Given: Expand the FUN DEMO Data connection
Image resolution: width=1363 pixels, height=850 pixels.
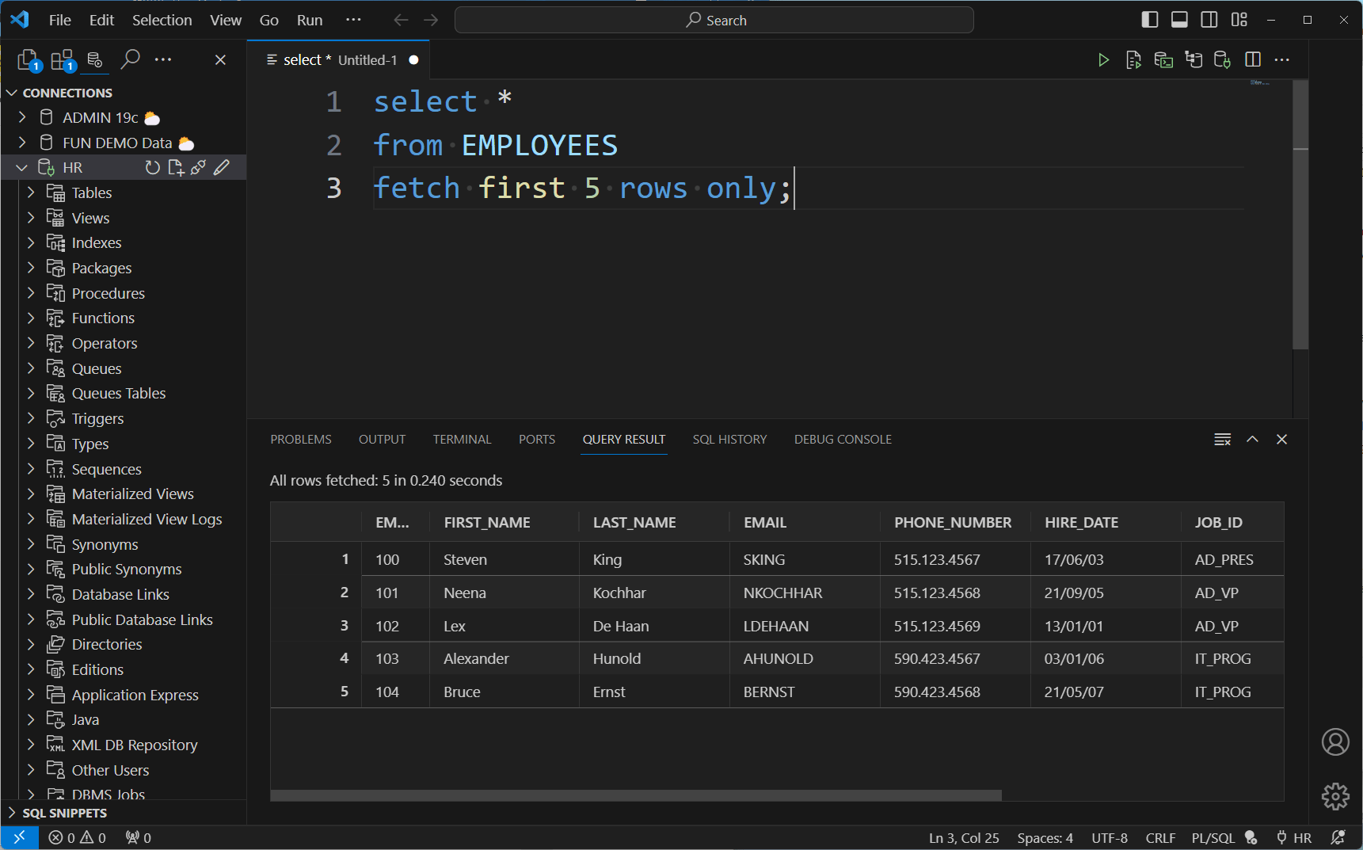Looking at the screenshot, I should [x=22, y=143].
